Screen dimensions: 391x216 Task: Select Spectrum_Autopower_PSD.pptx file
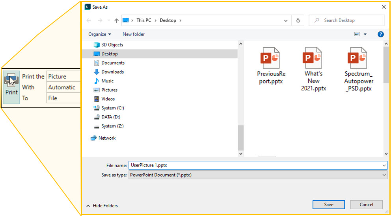tap(358, 69)
